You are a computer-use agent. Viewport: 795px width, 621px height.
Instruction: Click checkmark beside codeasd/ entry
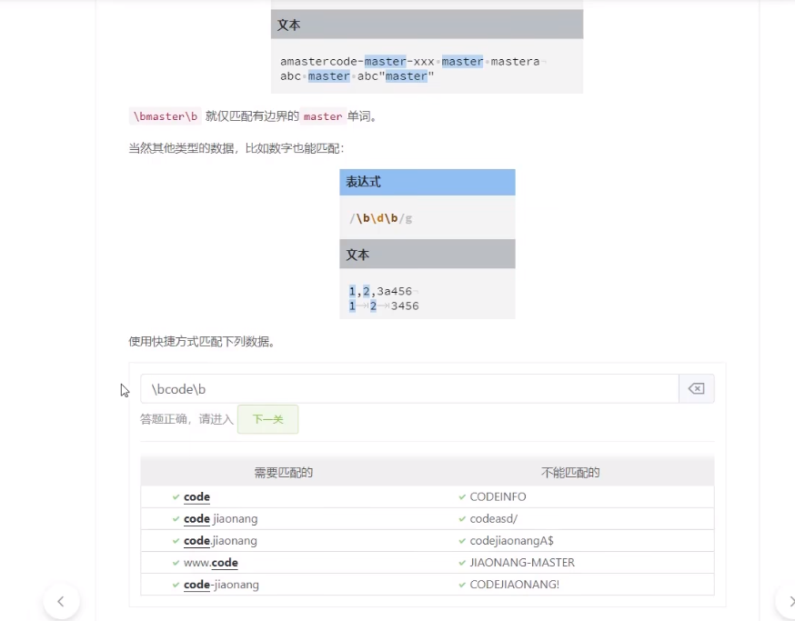coord(462,519)
